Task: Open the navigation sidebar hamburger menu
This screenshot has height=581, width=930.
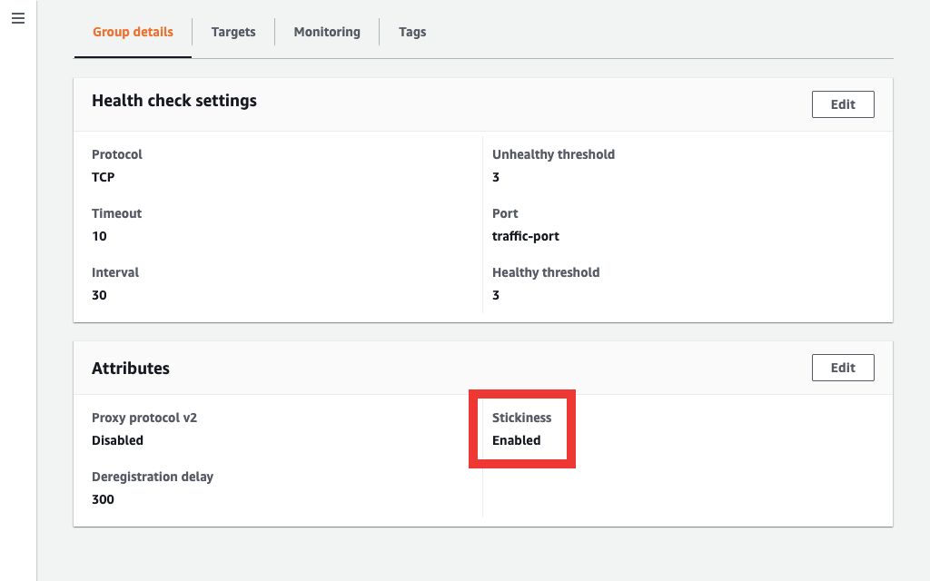Action: point(17,18)
